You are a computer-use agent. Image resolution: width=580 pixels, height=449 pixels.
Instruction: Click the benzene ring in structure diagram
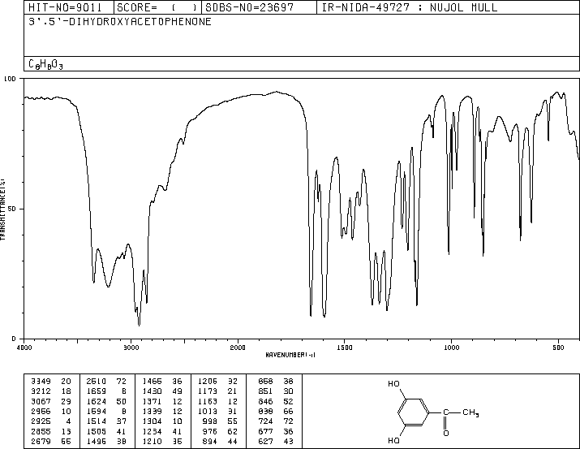(x=414, y=412)
